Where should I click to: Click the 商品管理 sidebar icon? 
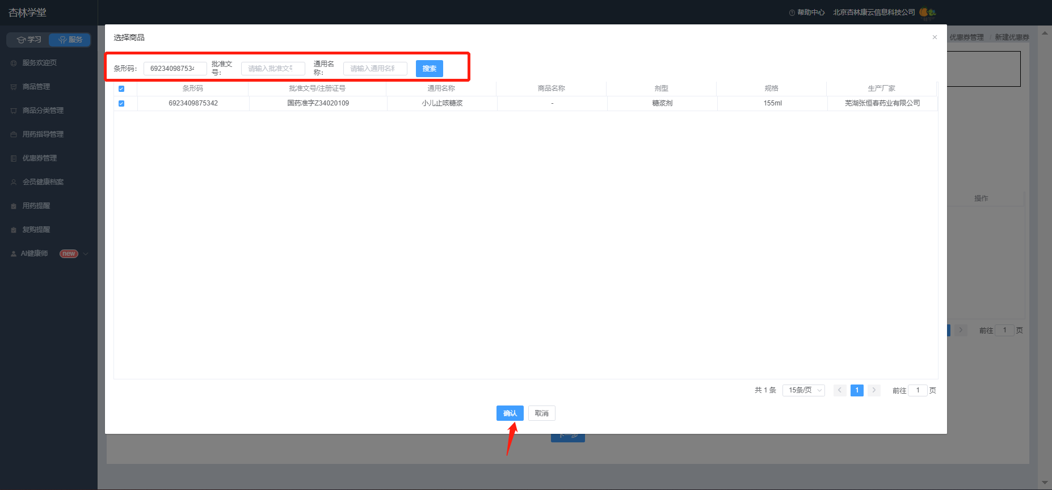pyautogui.click(x=14, y=87)
